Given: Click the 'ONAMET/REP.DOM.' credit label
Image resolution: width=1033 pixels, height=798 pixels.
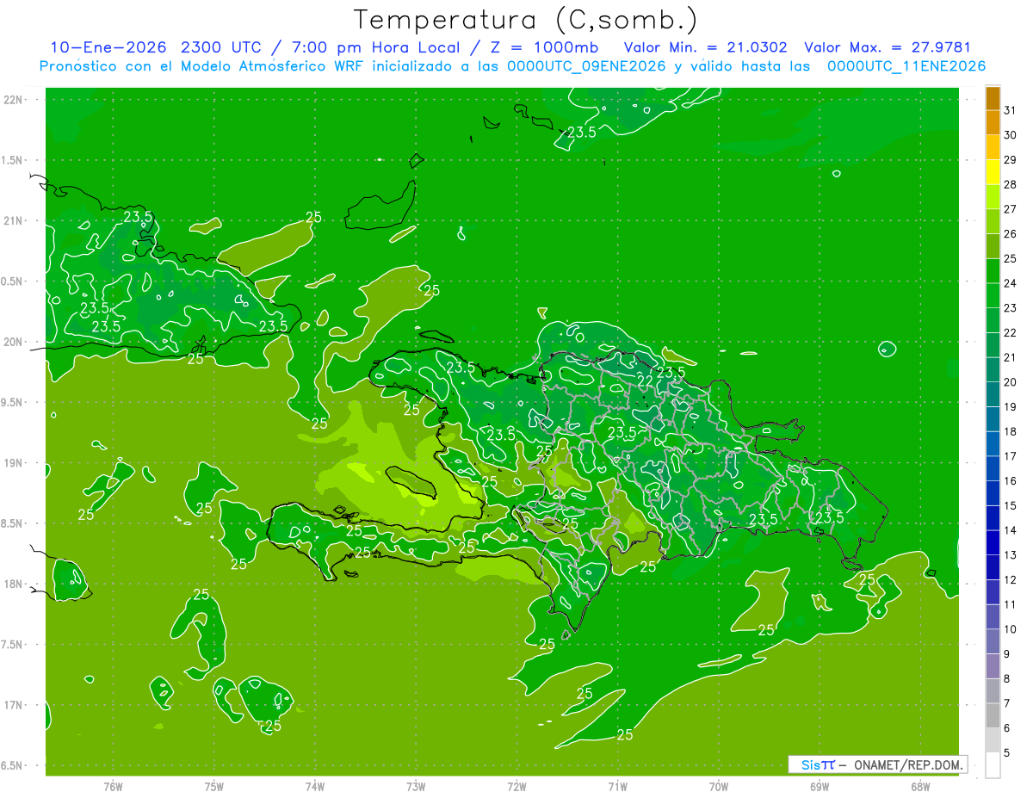Looking at the screenshot, I should [908, 764].
